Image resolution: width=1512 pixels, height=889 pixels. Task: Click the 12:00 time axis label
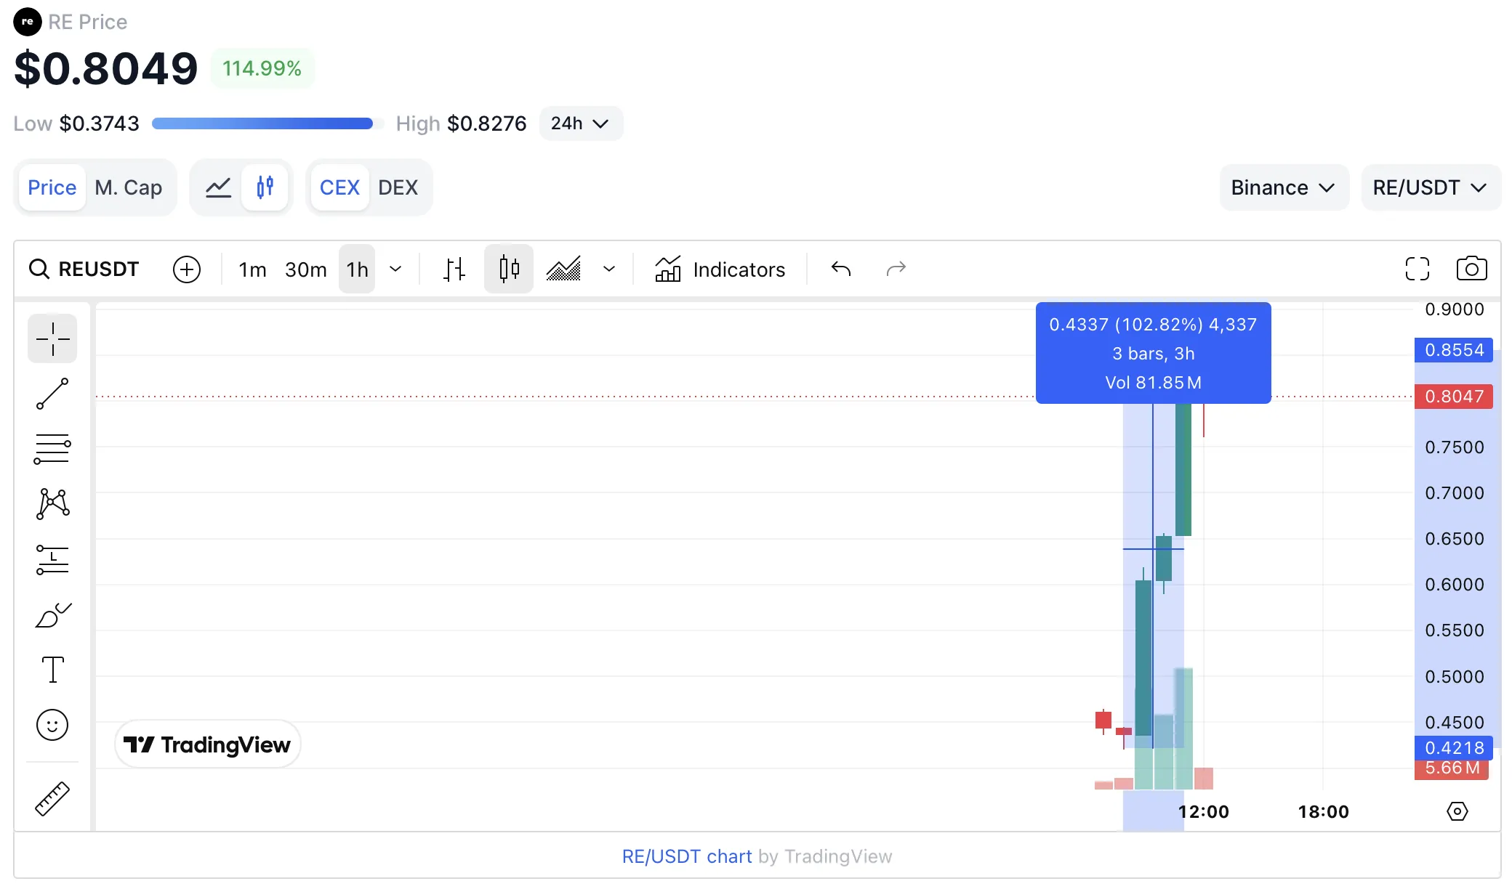tap(1204, 812)
